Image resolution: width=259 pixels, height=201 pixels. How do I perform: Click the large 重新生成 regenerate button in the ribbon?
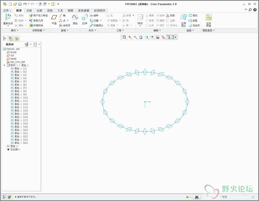pos(8,20)
